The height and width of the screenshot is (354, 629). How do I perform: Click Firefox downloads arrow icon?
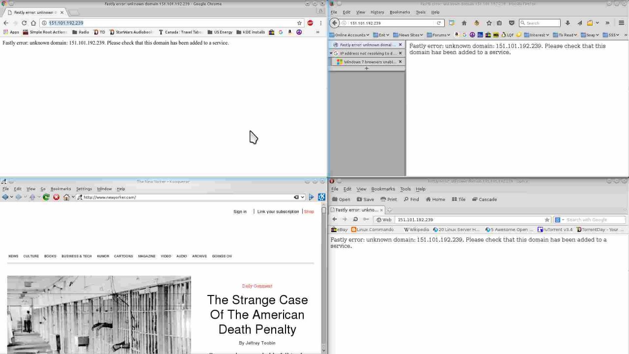click(x=568, y=23)
